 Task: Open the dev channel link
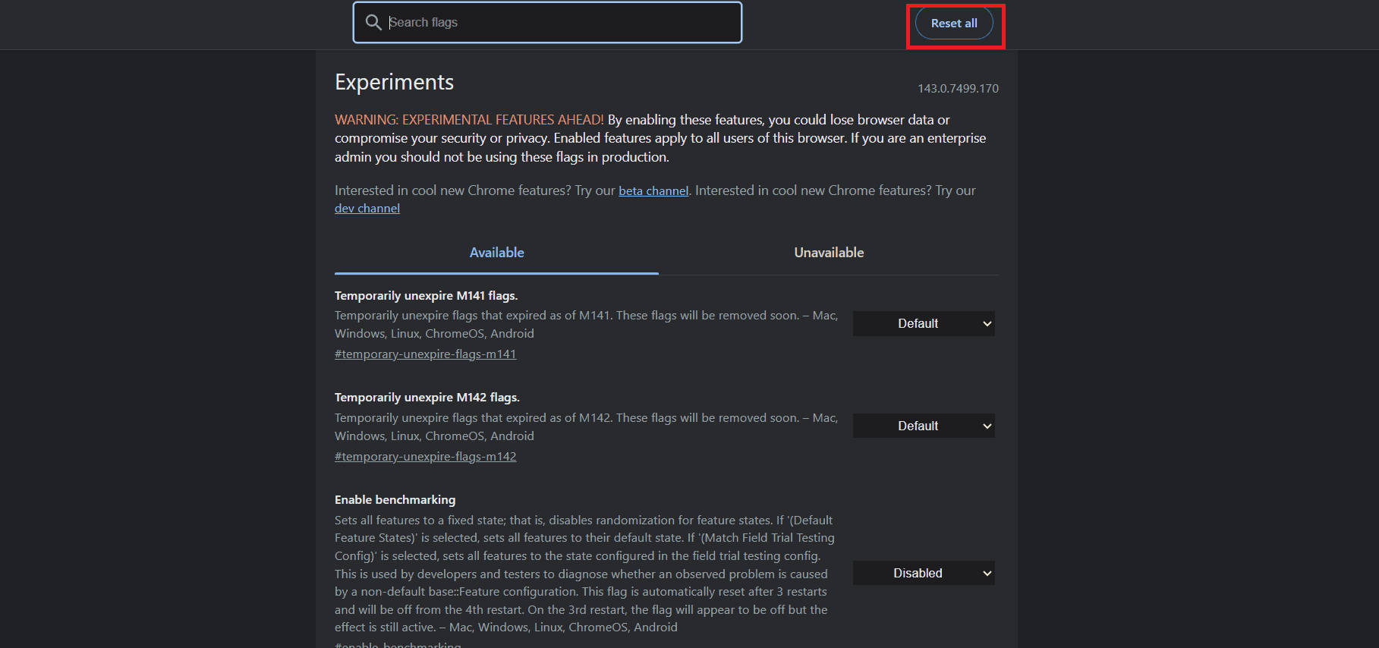point(367,209)
